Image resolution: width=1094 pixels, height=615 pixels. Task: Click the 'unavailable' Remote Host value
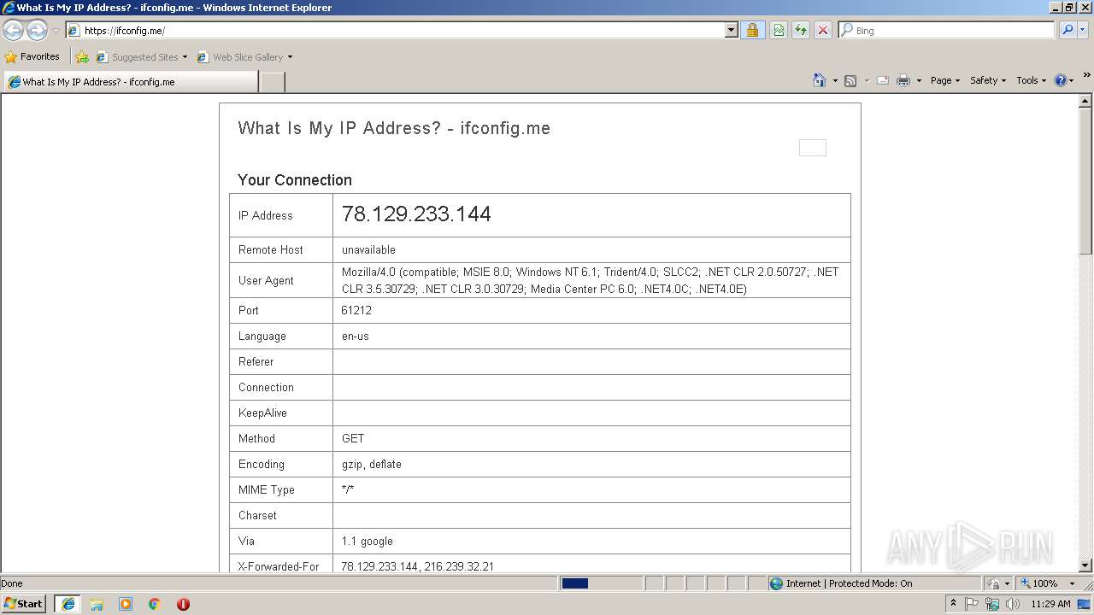(x=368, y=249)
